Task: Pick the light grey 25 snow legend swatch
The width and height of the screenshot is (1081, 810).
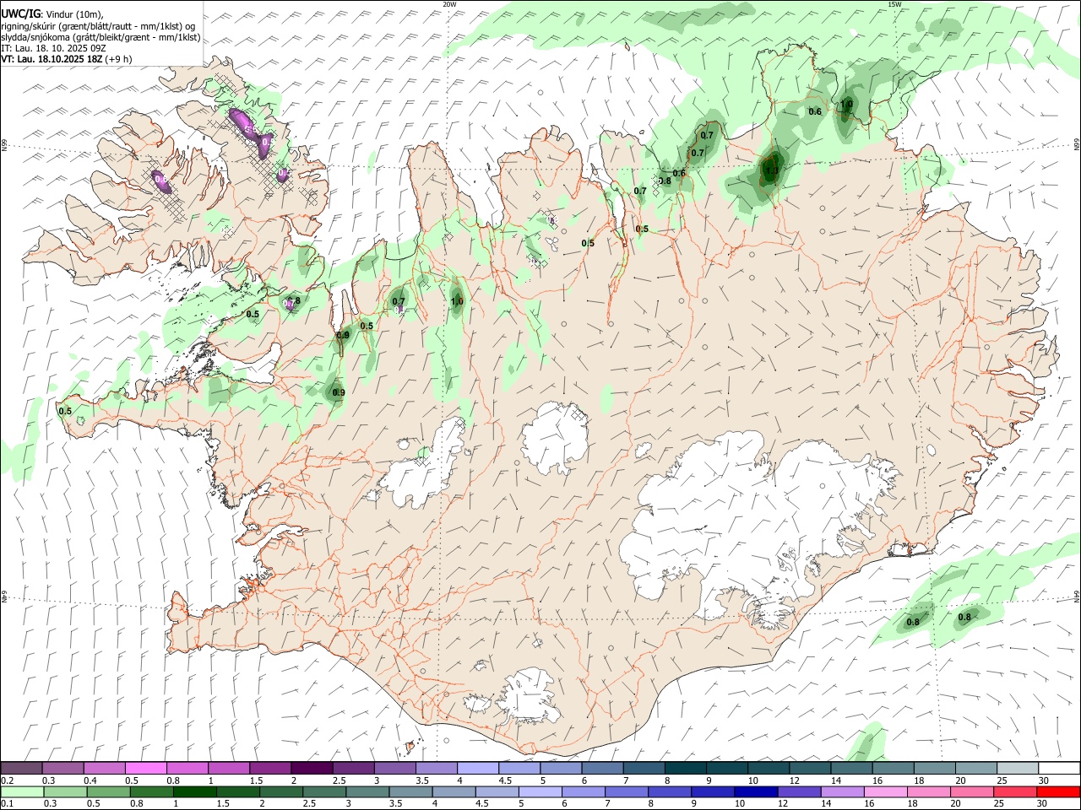Action: point(1018,769)
